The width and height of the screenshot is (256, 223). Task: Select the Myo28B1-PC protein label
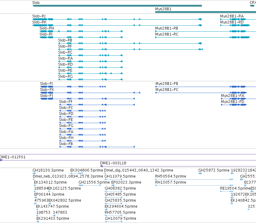167,90
